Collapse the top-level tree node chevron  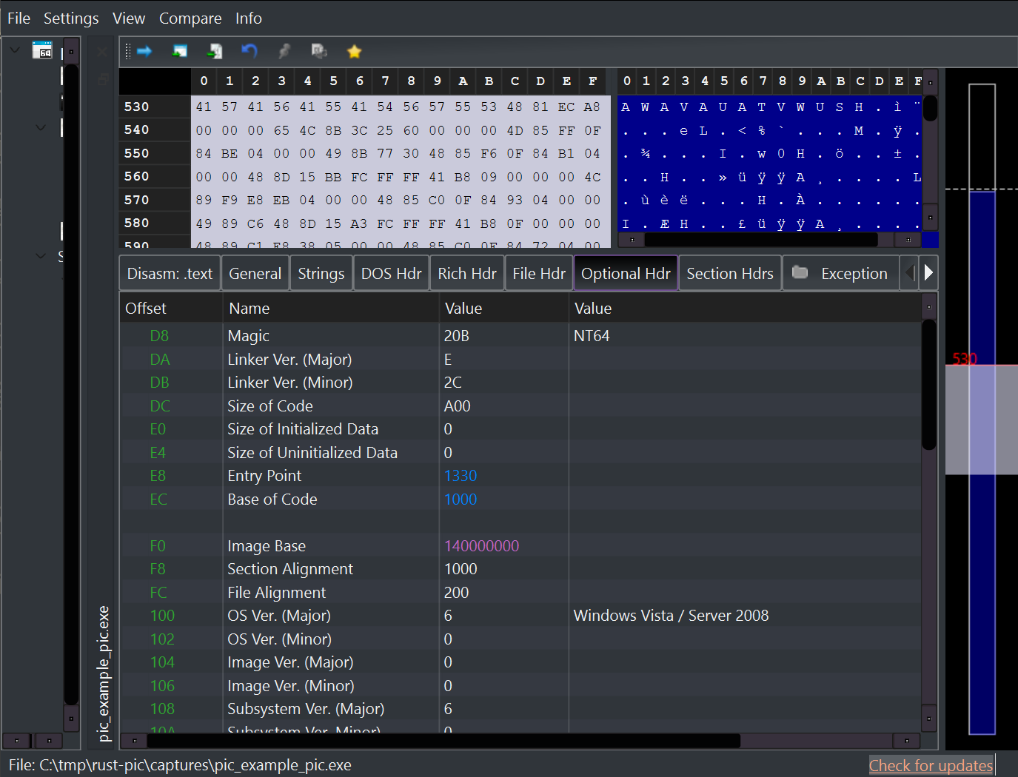pyautogui.click(x=15, y=50)
